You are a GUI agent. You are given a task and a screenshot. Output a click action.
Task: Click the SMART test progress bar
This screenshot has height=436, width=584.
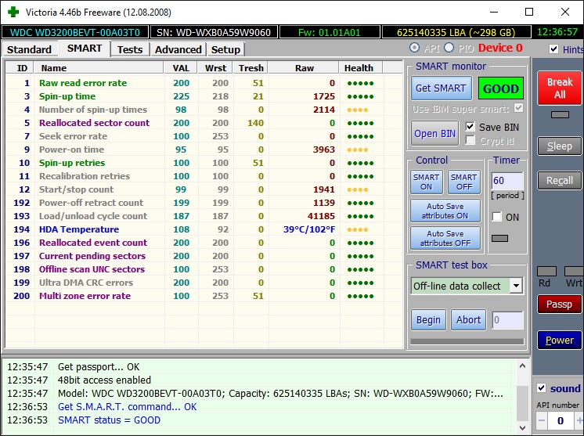[x=467, y=341]
